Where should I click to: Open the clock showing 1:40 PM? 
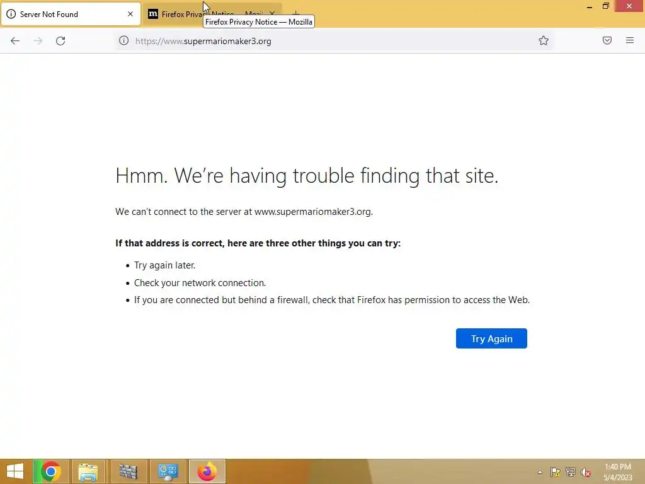pyautogui.click(x=617, y=471)
